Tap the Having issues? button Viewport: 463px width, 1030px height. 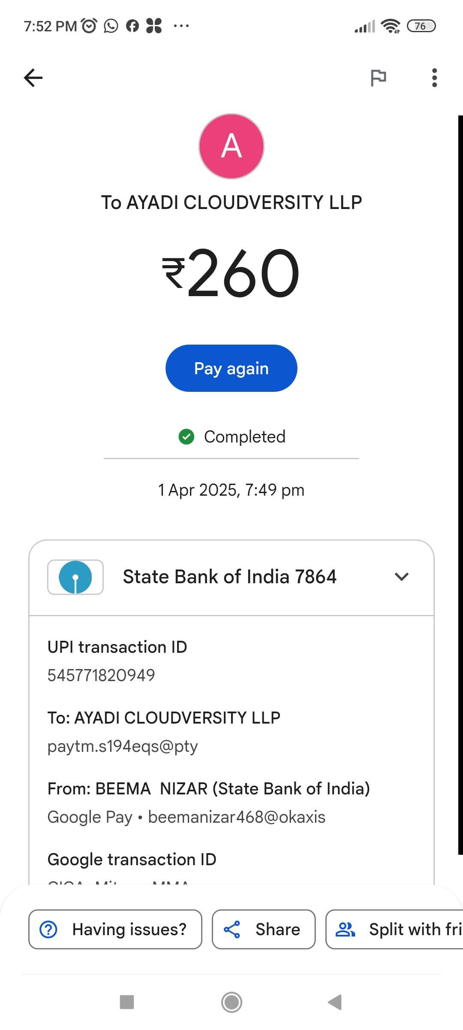pyautogui.click(x=115, y=929)
